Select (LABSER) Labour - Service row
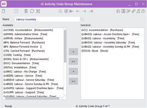 33,76
